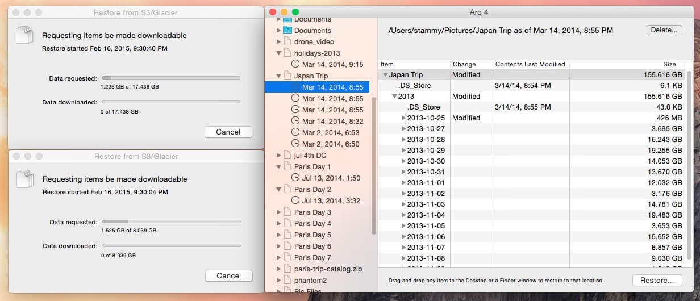This screenshot has height=301, width=700.
Task: Click the Restore... button
Action: pyautogui.click(x=657, y=280)
